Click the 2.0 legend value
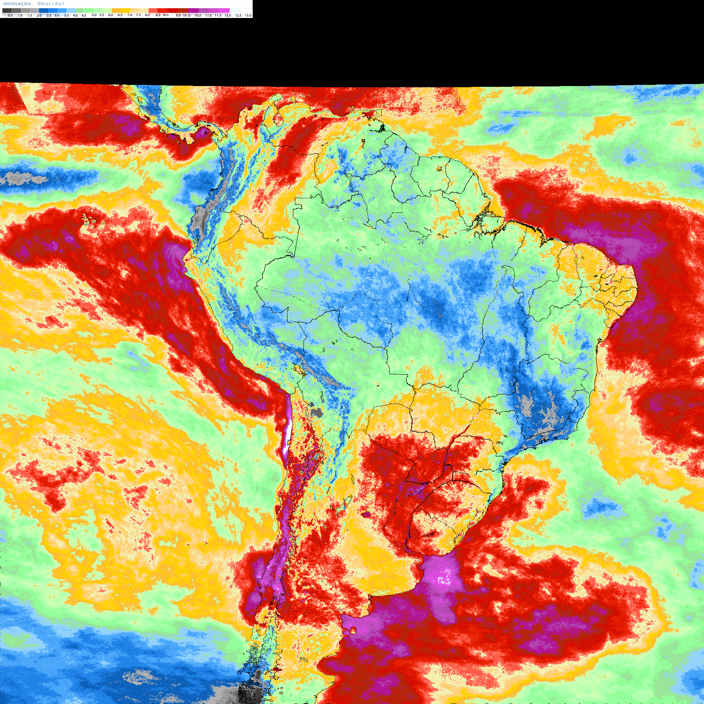The height and width of the screenshot is (704, 704). tap(40, 15)
